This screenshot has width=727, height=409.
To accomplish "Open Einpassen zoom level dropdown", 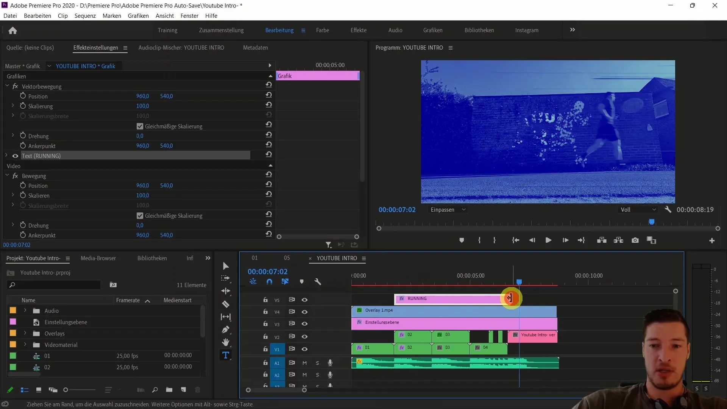I will (x=448, y=209).
